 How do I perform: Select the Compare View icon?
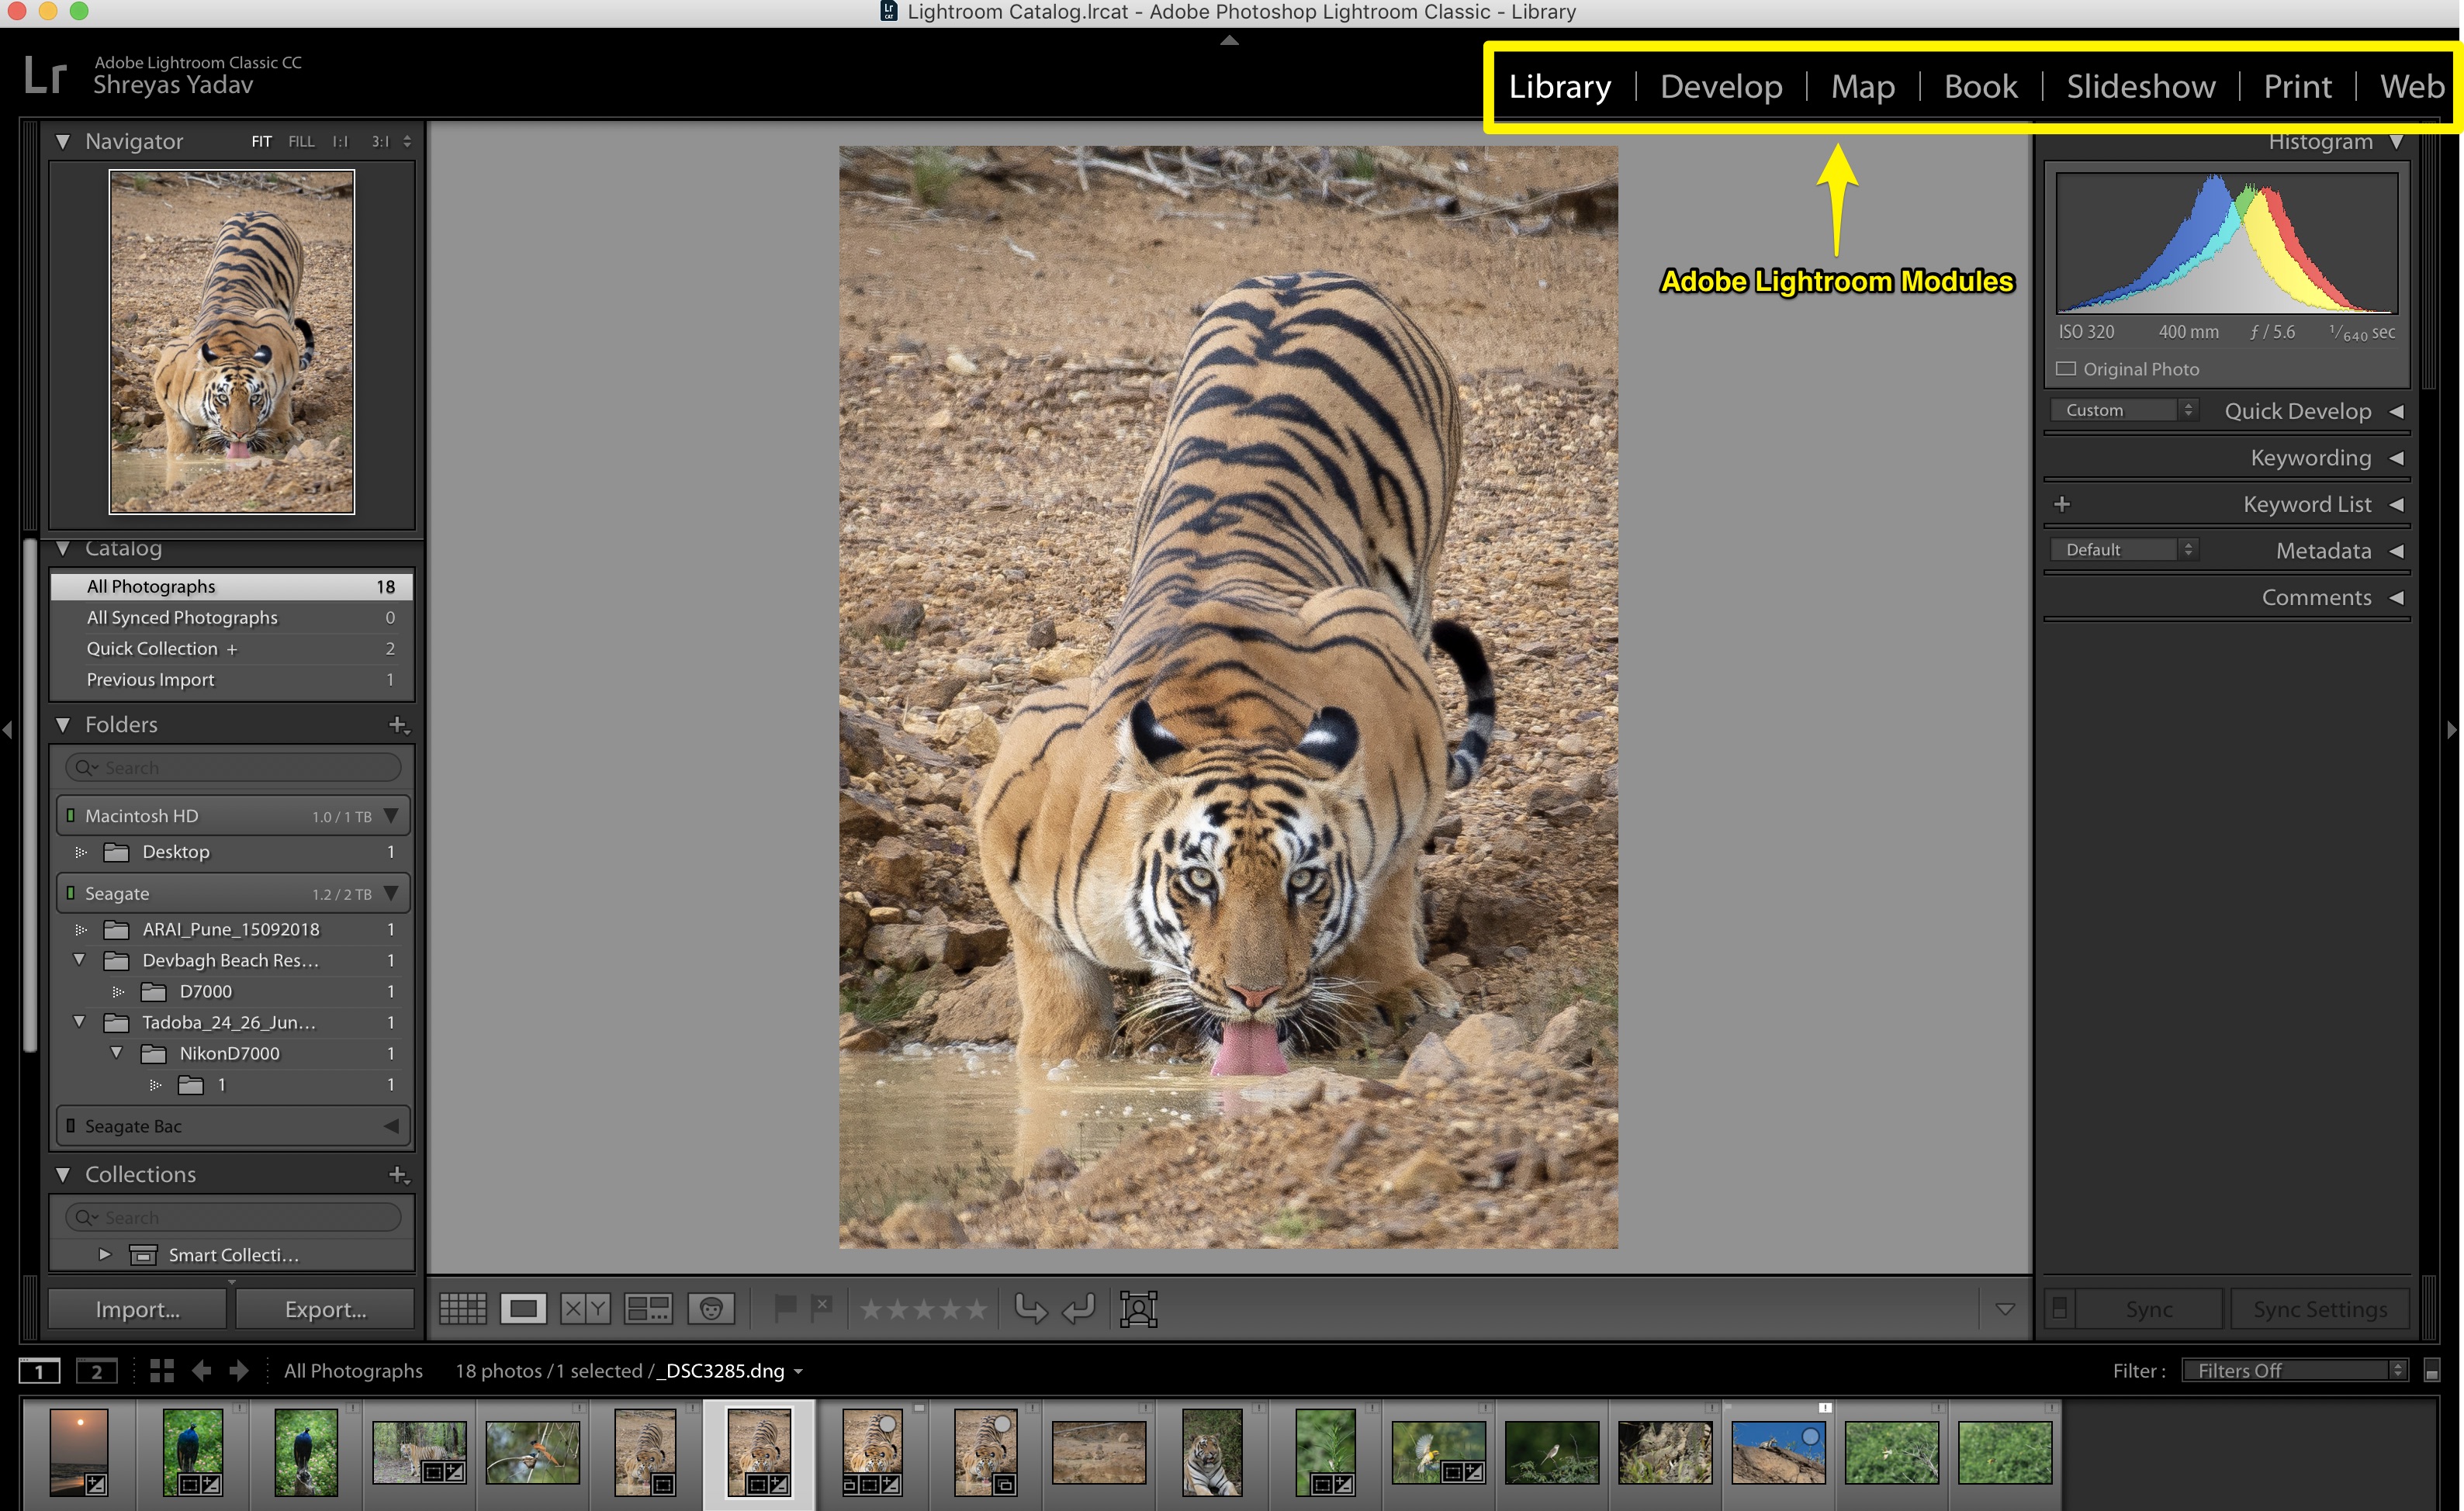pyautogui.click(x=583, y=1310)
